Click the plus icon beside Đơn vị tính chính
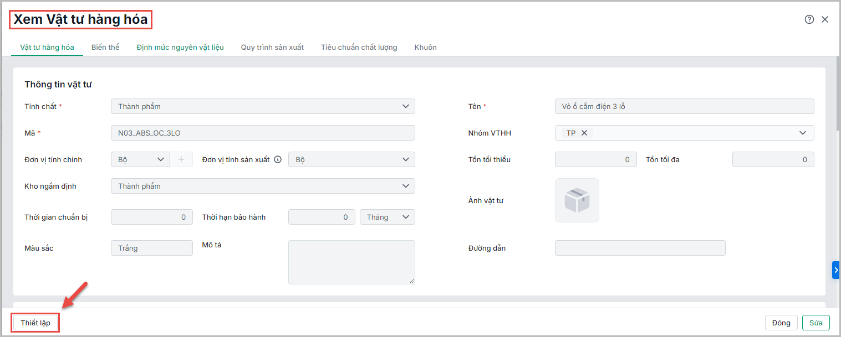Screen dimensions: 841x337 [181, 159]
